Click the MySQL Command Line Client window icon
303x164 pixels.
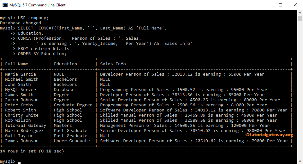pos(5,5)
